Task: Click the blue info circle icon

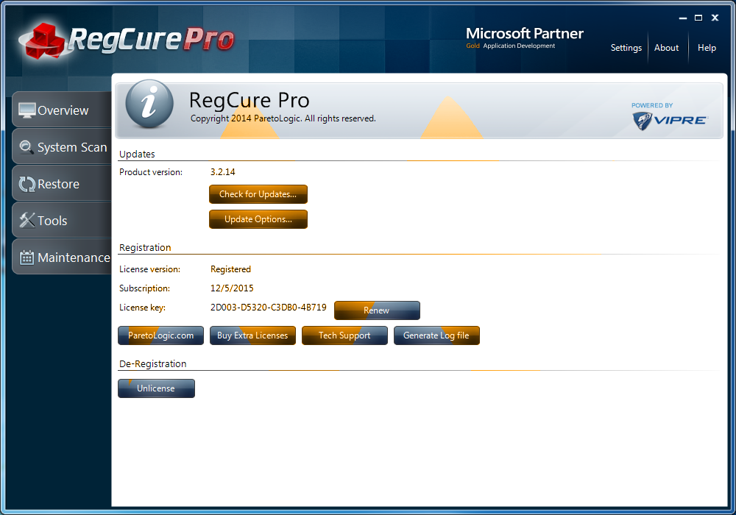Action: [149, 104]
